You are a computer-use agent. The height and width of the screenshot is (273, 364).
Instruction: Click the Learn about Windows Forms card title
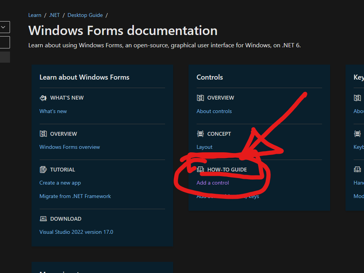(x=84, y=77)
